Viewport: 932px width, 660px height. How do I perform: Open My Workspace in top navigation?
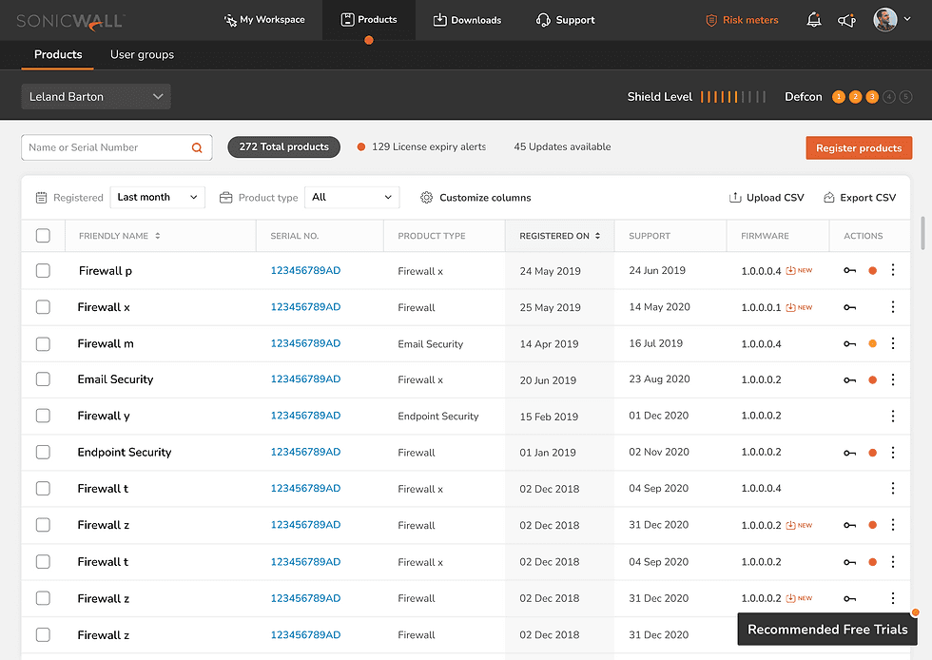click(264, 20)
